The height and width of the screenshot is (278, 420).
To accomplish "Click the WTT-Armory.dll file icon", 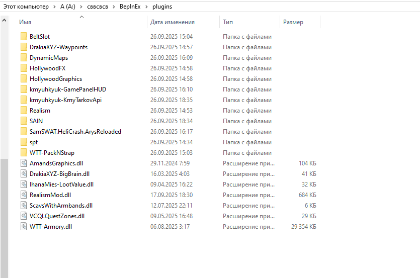I will click(24, 227).
